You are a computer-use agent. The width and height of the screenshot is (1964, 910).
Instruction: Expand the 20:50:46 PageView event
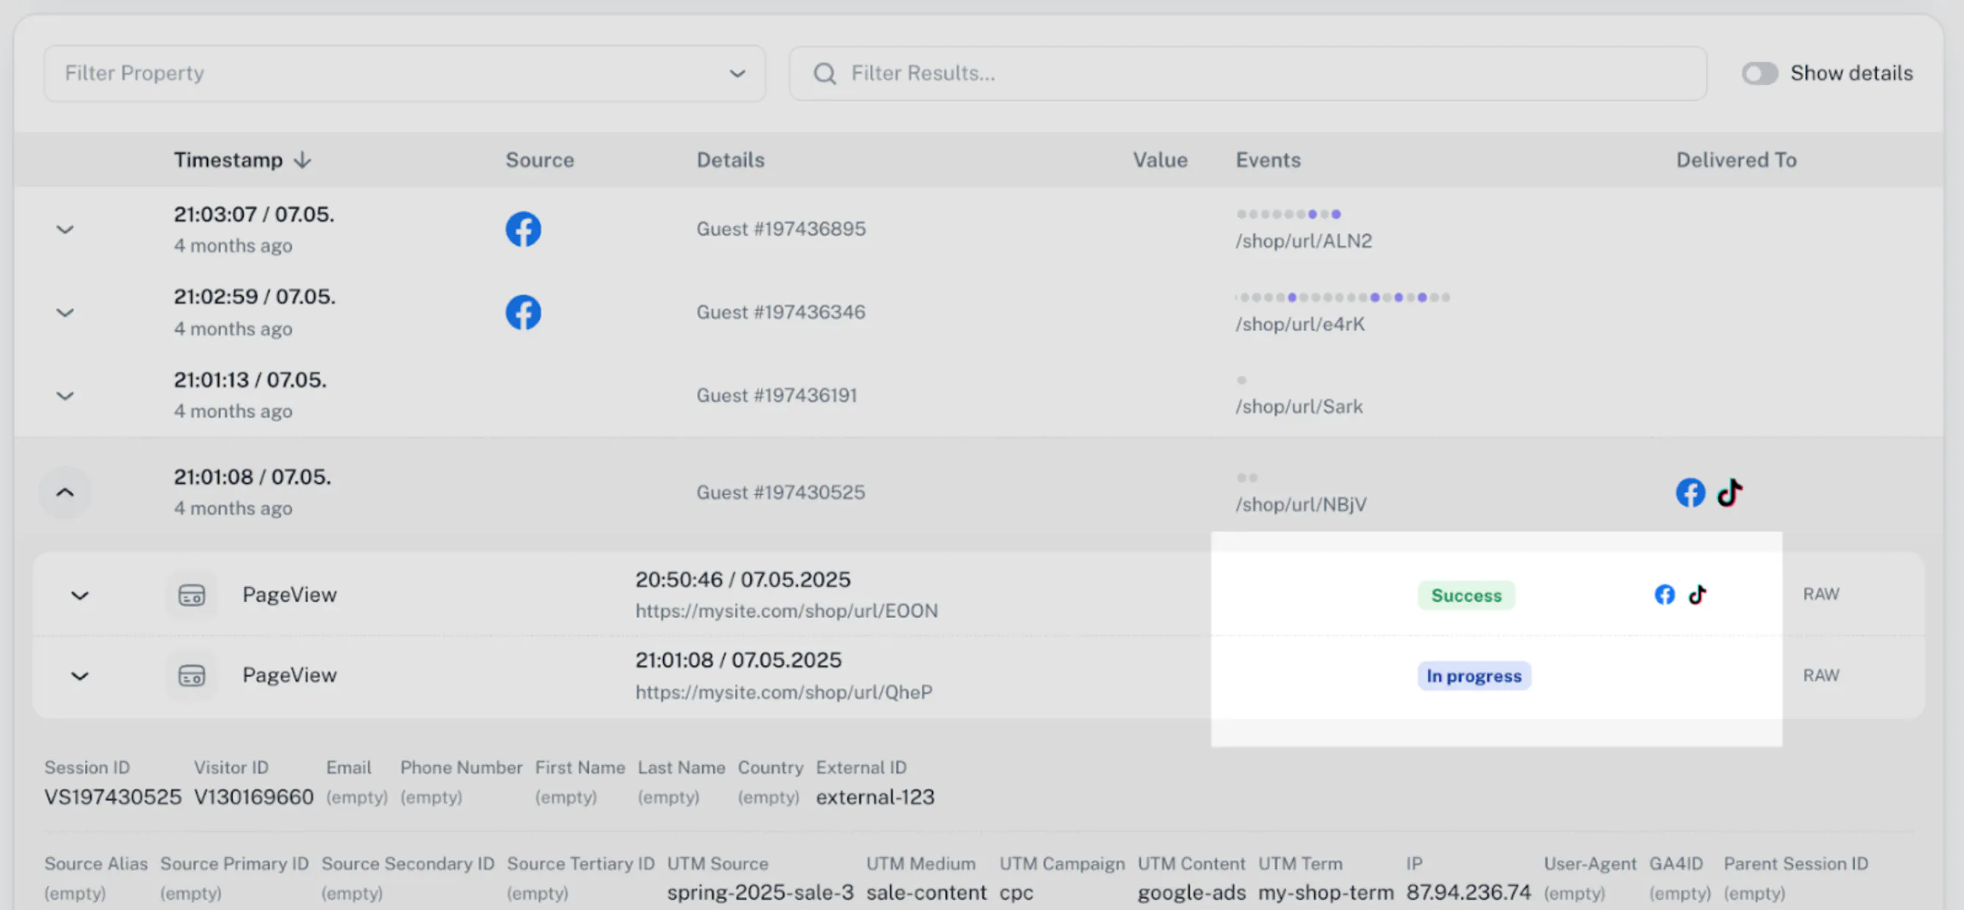click(x=79, y=594)
